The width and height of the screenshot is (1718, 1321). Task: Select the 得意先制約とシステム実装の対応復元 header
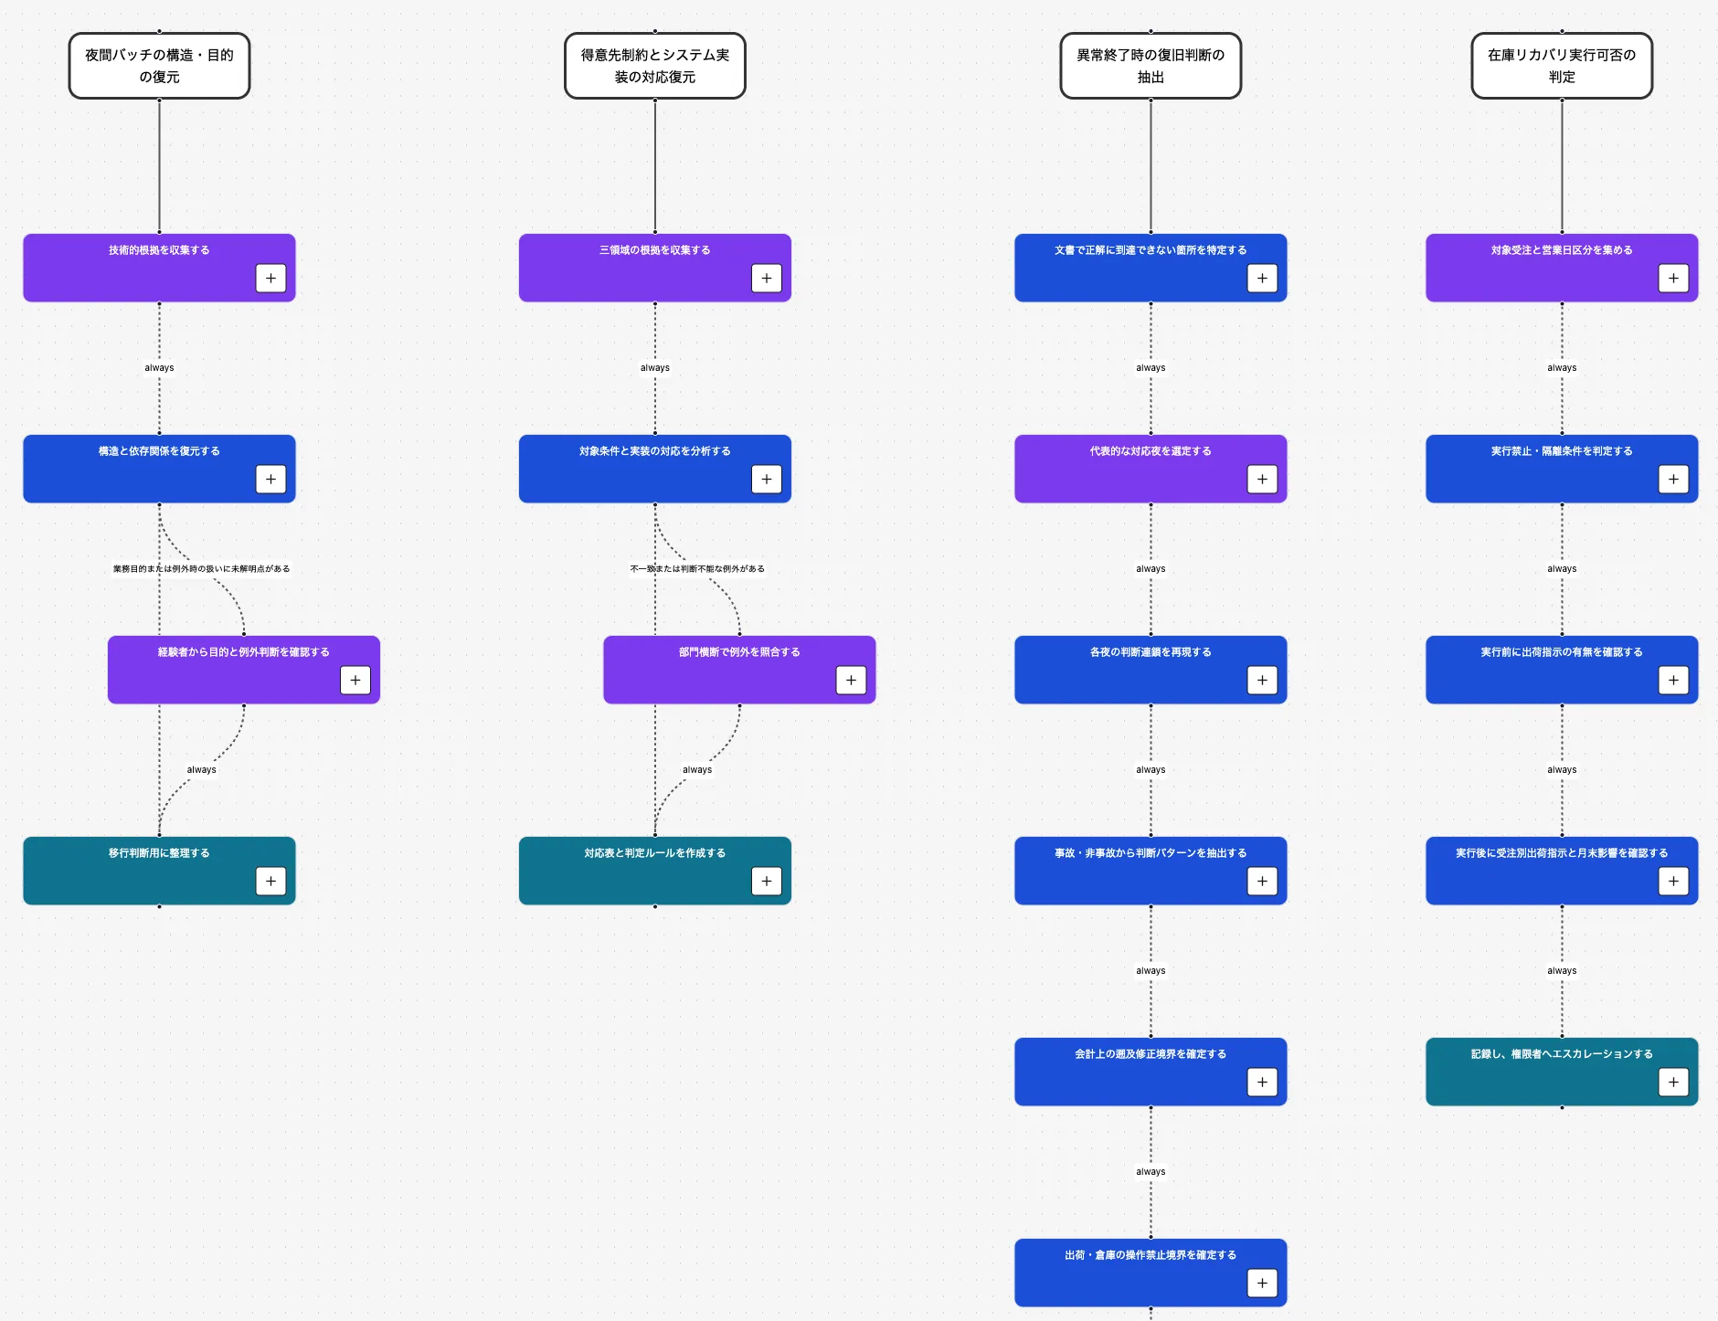point(655,66)
